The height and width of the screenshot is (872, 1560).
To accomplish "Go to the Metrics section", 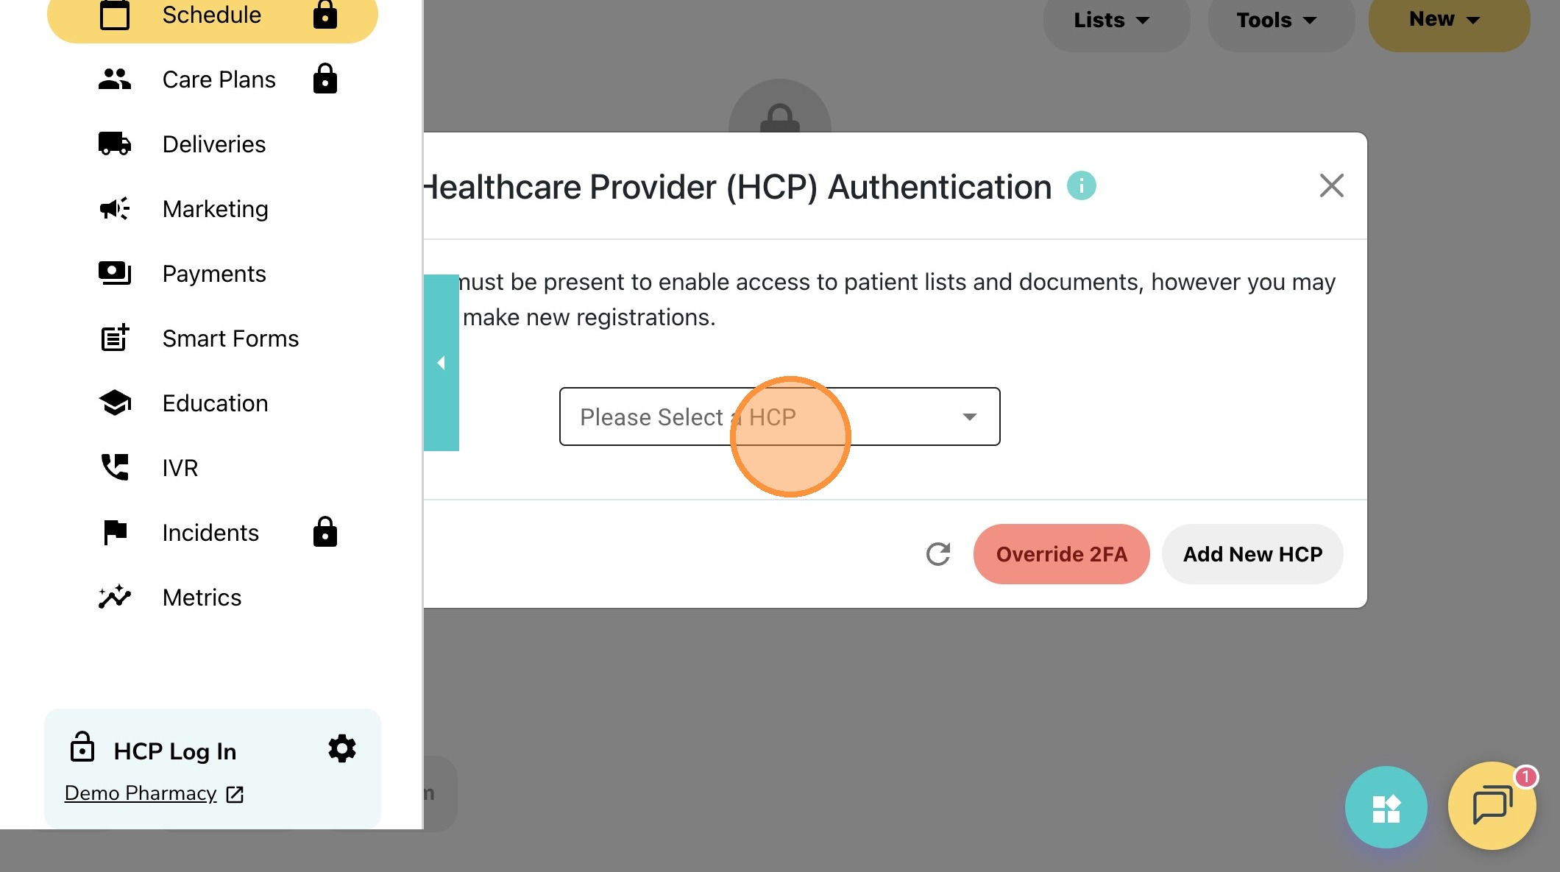I will click(x=202, y=598).
